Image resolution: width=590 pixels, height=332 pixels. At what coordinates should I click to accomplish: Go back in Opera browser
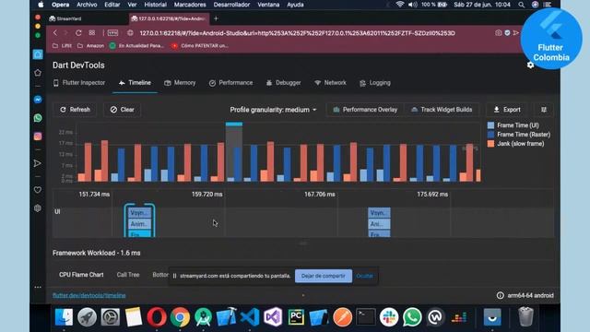pyautogui.click(x=55, y=33)
